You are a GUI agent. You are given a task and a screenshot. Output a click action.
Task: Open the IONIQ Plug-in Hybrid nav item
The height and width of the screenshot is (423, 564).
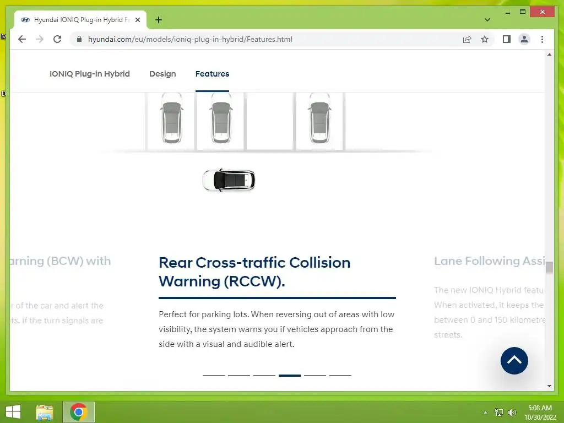tap(90, 74)
